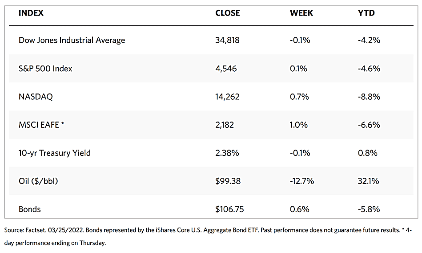This screenshot has width=422, height=253.
Task: Click the CLOSE column header
Action: (227, 13)
